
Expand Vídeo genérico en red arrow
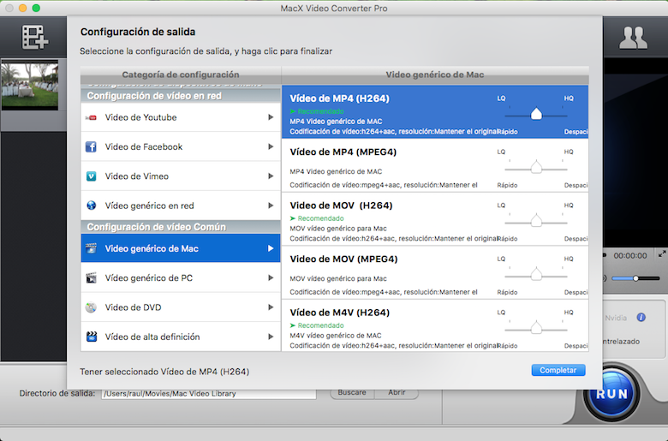point(271,206)
